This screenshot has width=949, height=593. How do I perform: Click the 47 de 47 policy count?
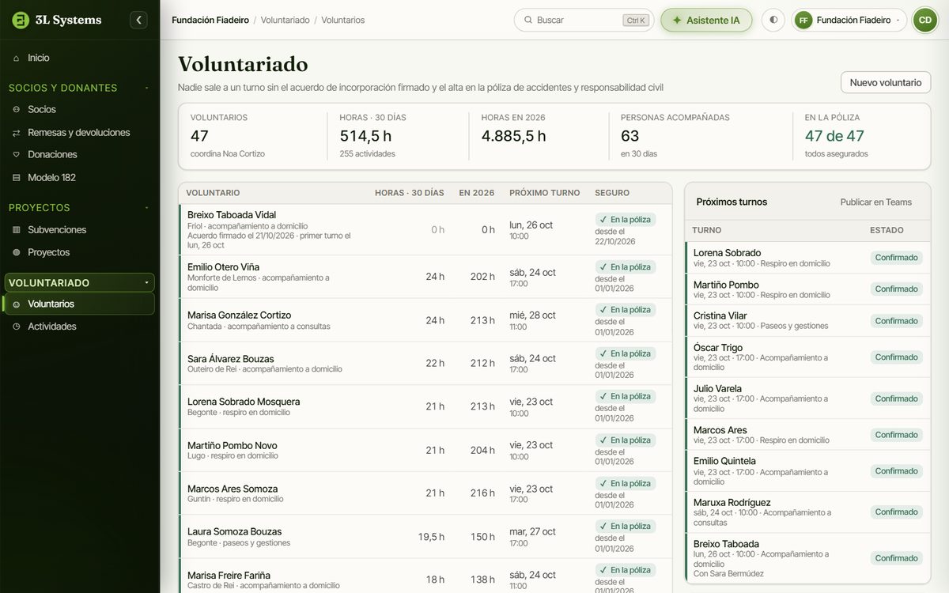[x=834, y=136]
